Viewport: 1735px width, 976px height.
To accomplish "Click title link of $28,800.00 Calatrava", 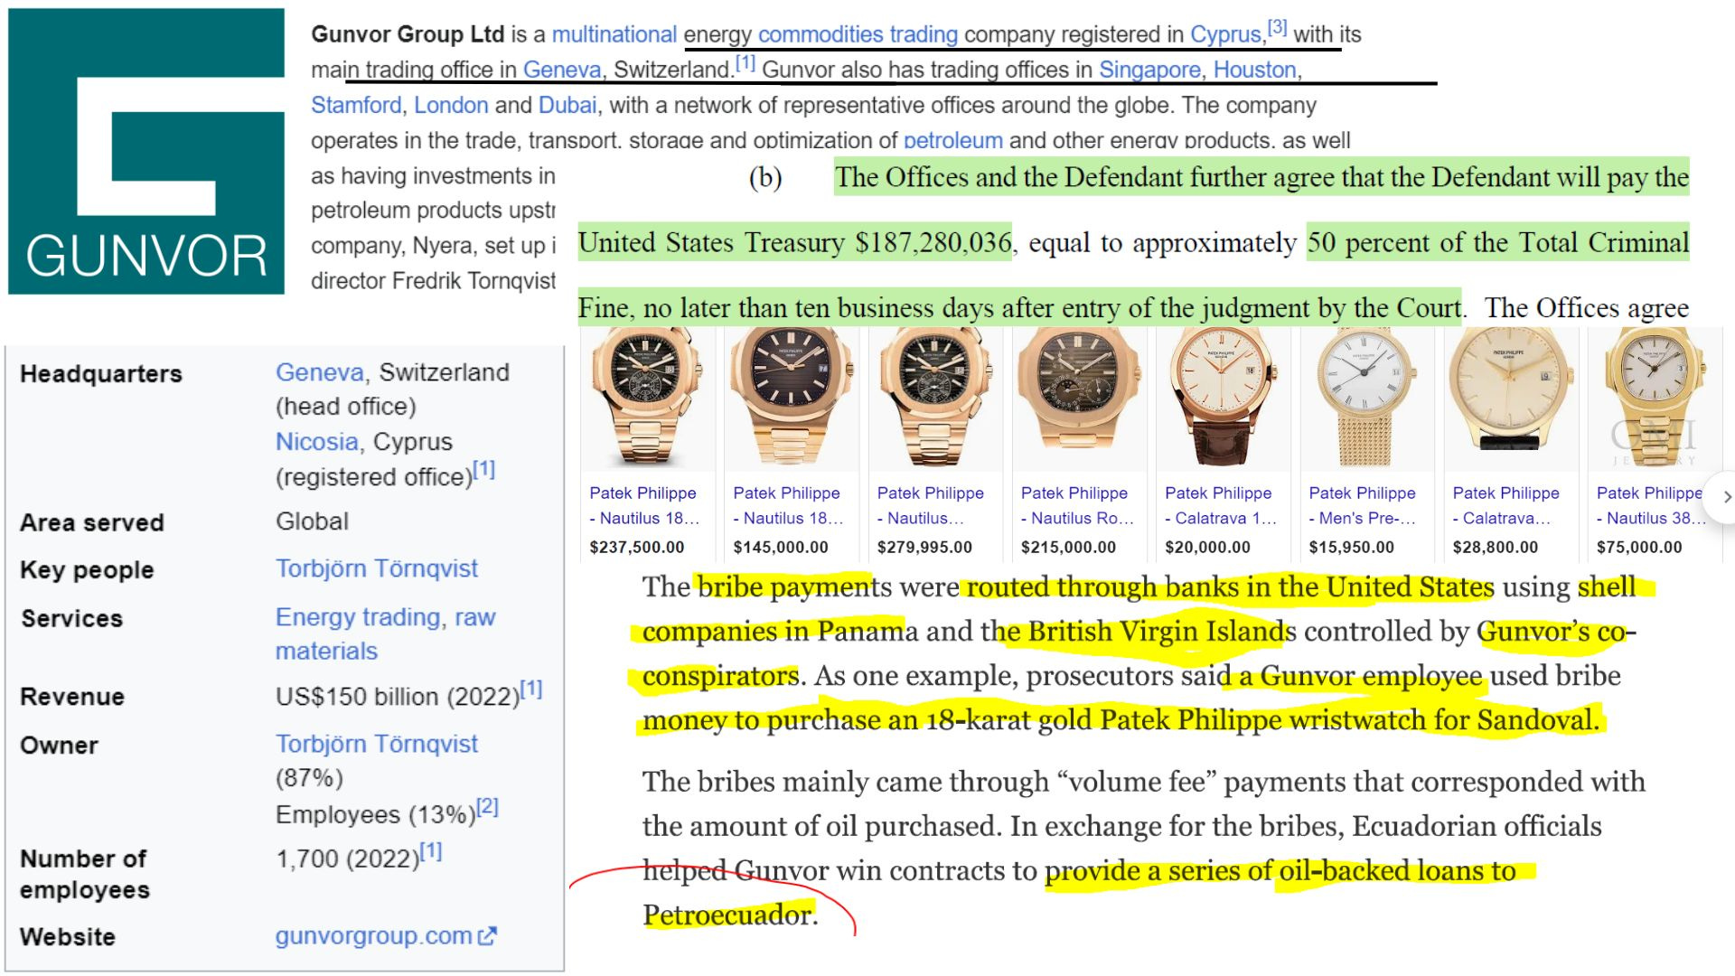I will point(1506,505).
